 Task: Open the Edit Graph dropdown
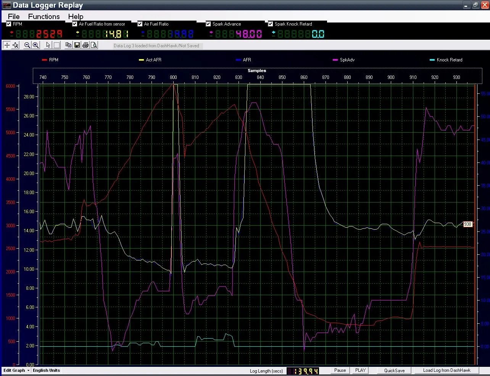16,370
